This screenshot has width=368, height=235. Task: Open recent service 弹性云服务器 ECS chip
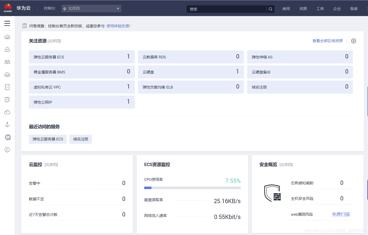click(x=48, y=139)
